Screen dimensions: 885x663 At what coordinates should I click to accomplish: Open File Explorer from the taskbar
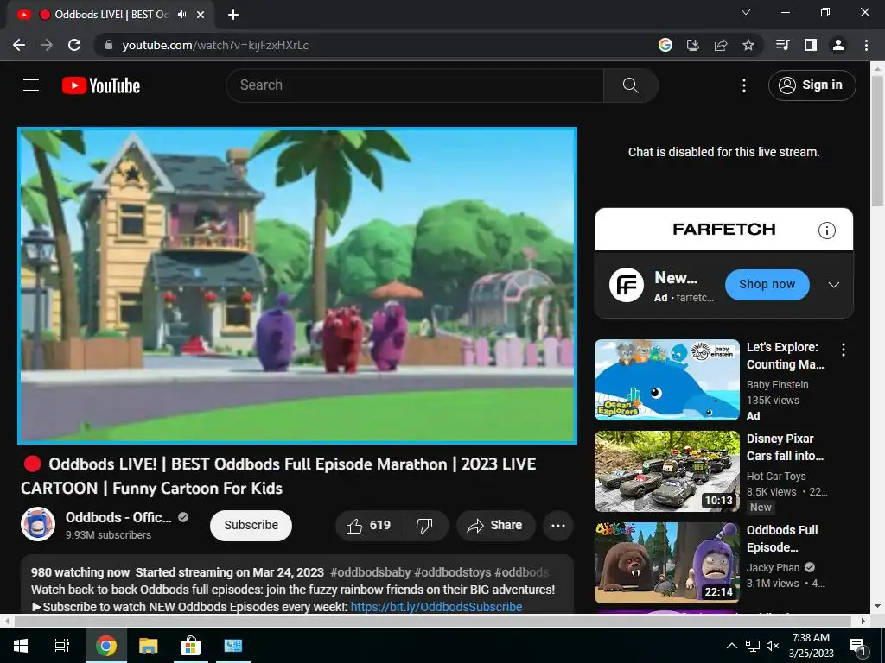(148, 646)
